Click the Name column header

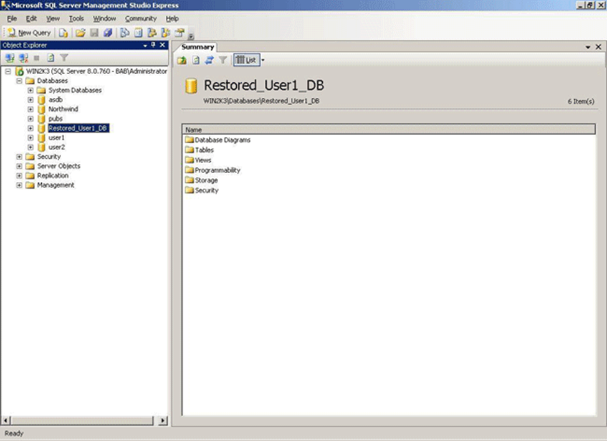389,130
